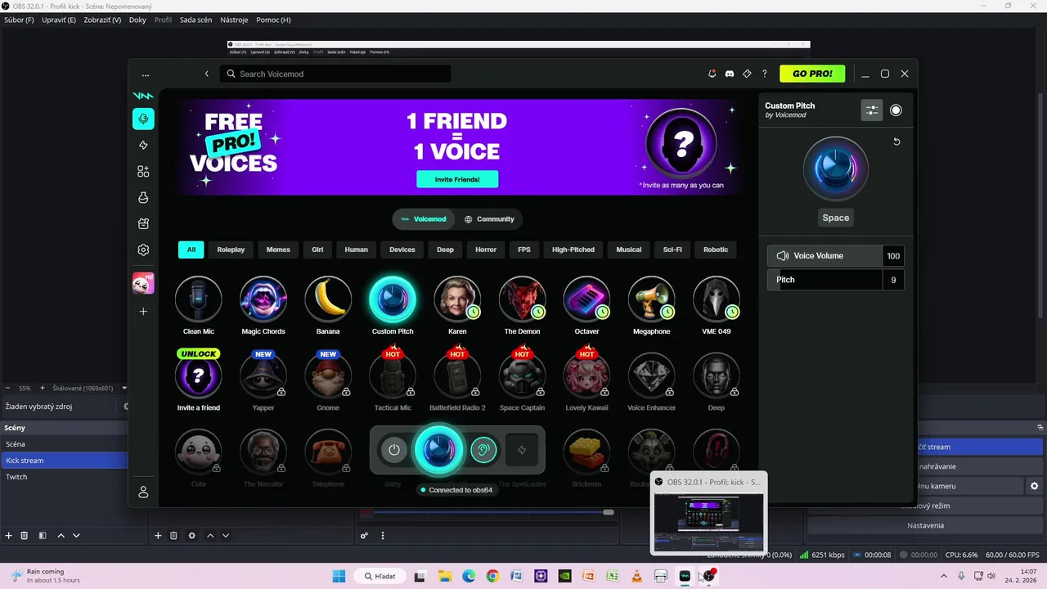
Task: Open VLC from the Windows taskbar
Action: click(636, 576)
